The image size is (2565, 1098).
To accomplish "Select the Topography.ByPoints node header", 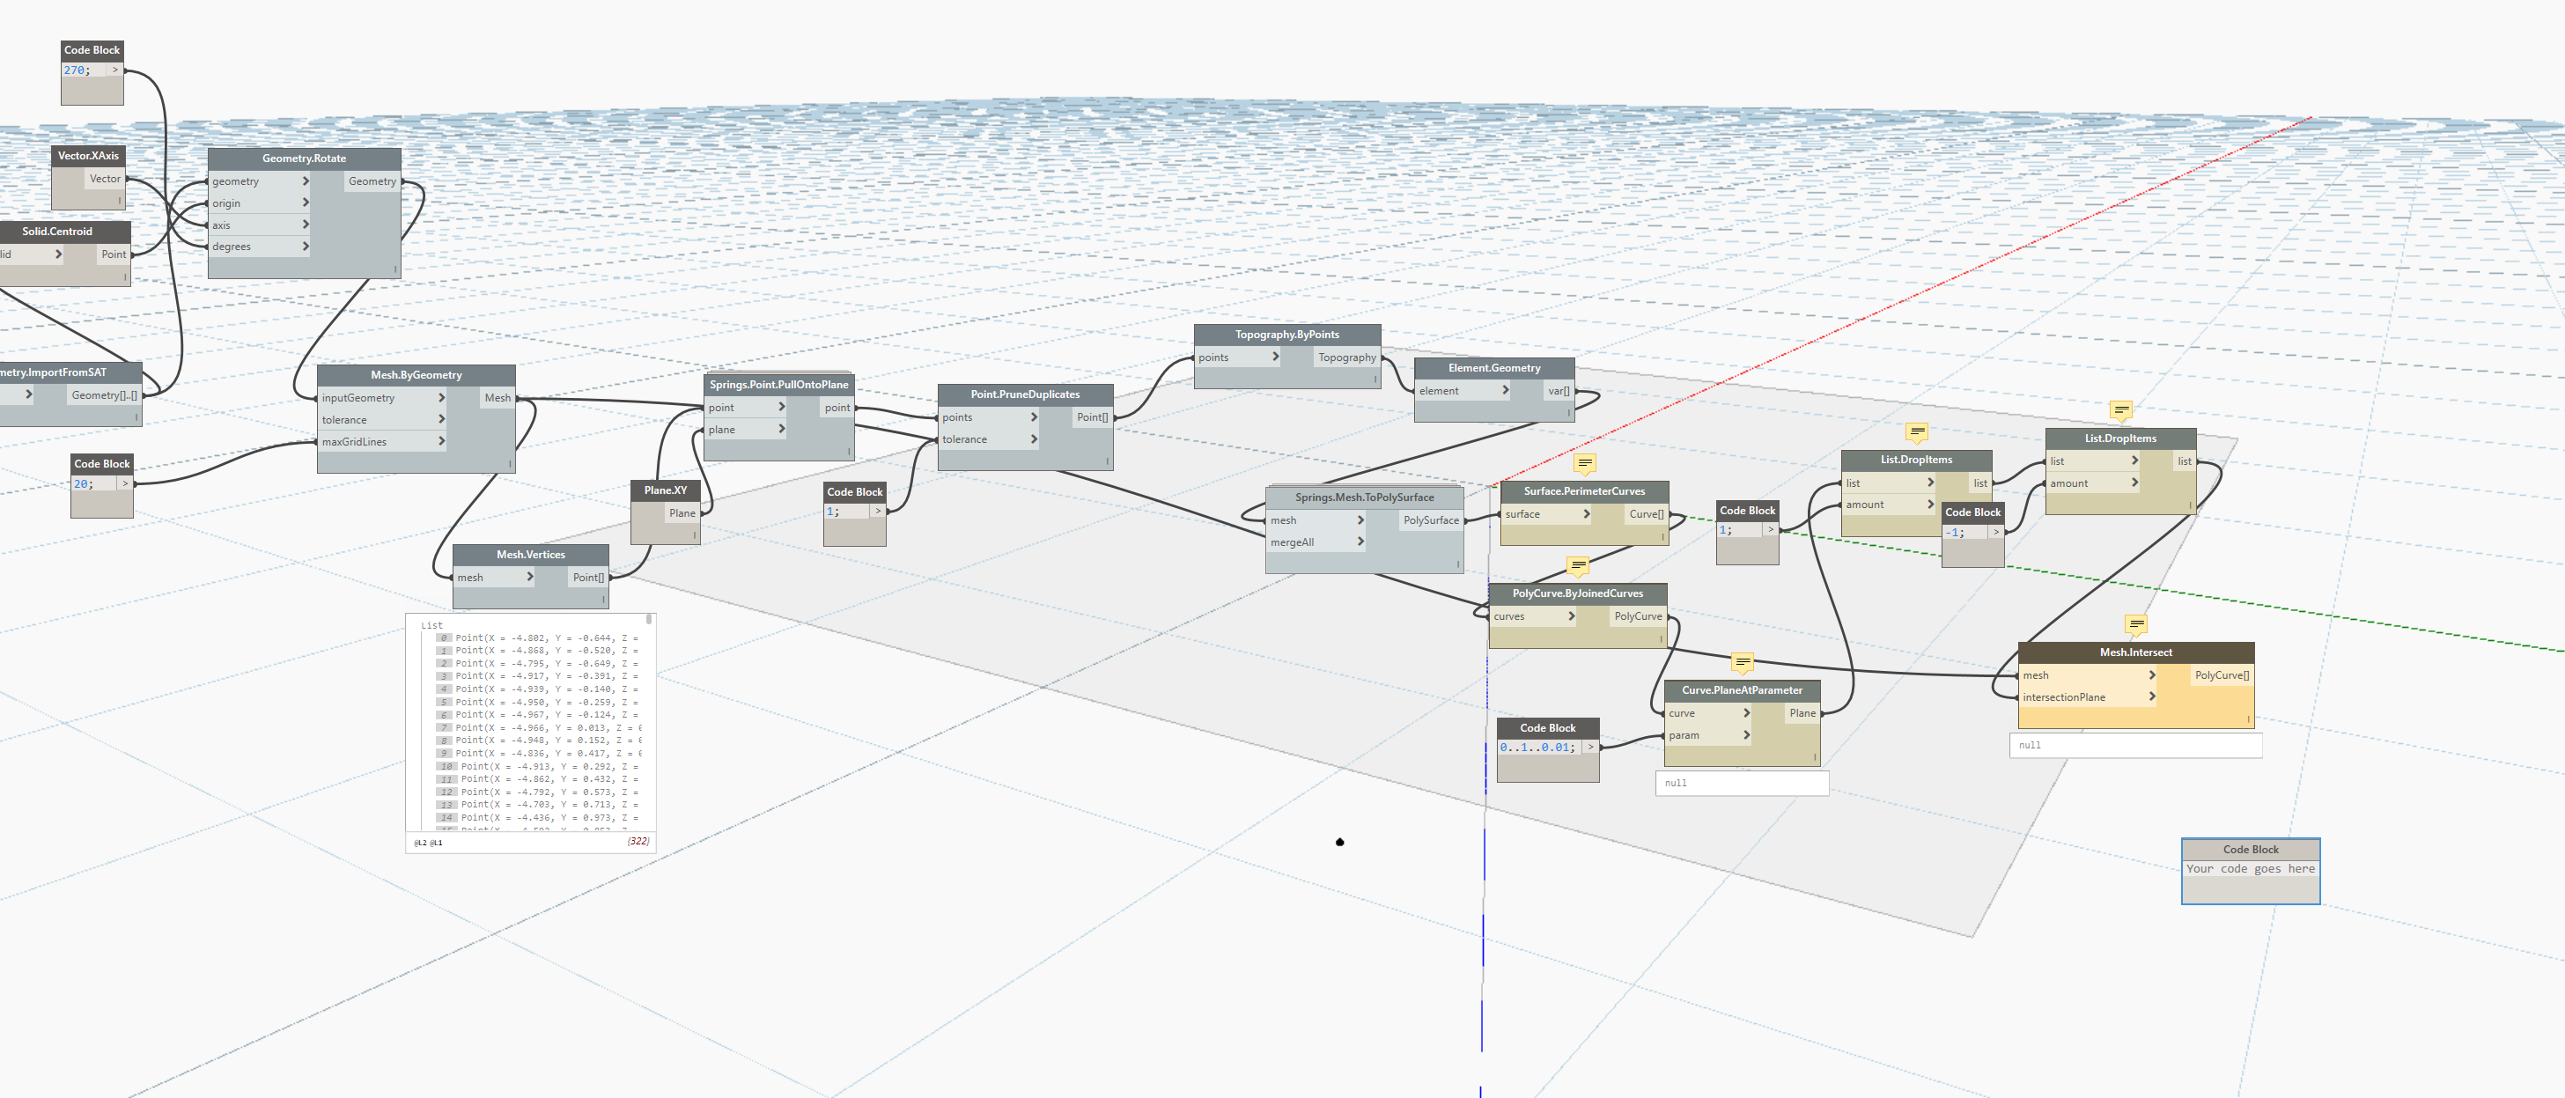I will pos(1286,335).
